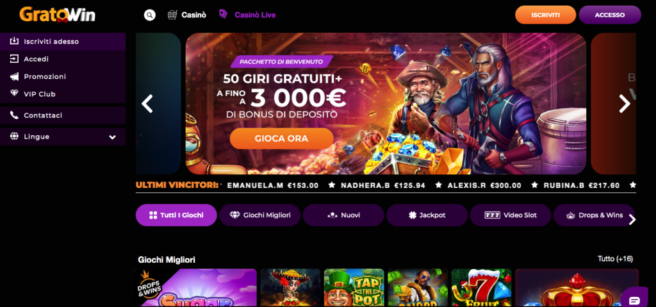This screenshot has height=307, width=656.
Task: Show more game categories with the arrow
Action: point(632,220)
